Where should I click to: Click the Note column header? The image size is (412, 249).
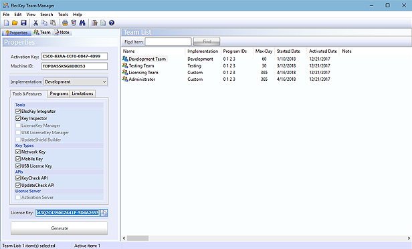[x=347, y=51]
